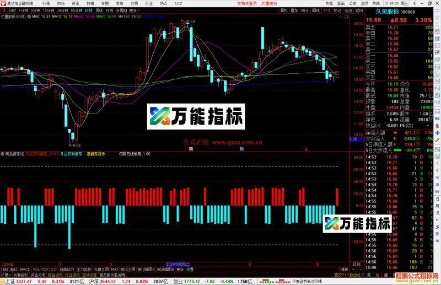This screenshot has width=441, height=285.
Task: Open the 行情 menu
Action: [x=46, y=3]
